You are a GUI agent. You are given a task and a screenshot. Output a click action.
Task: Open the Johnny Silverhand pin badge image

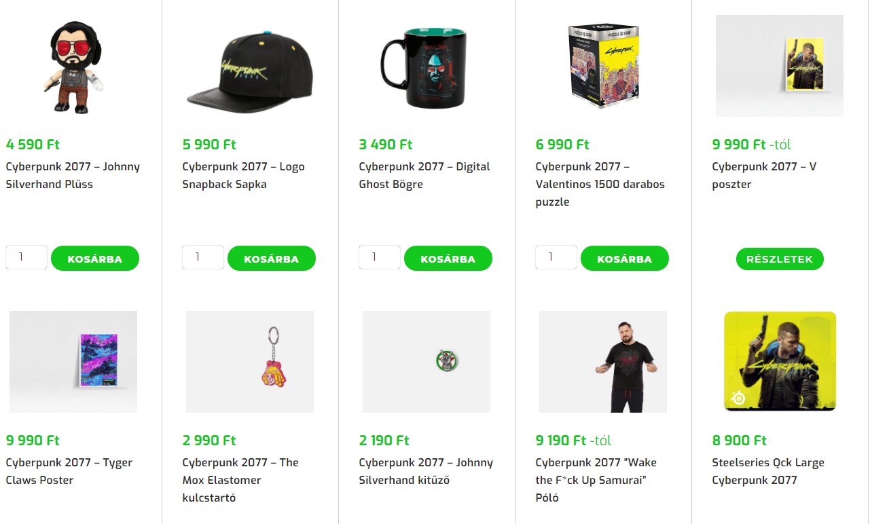tap(427, 362)
